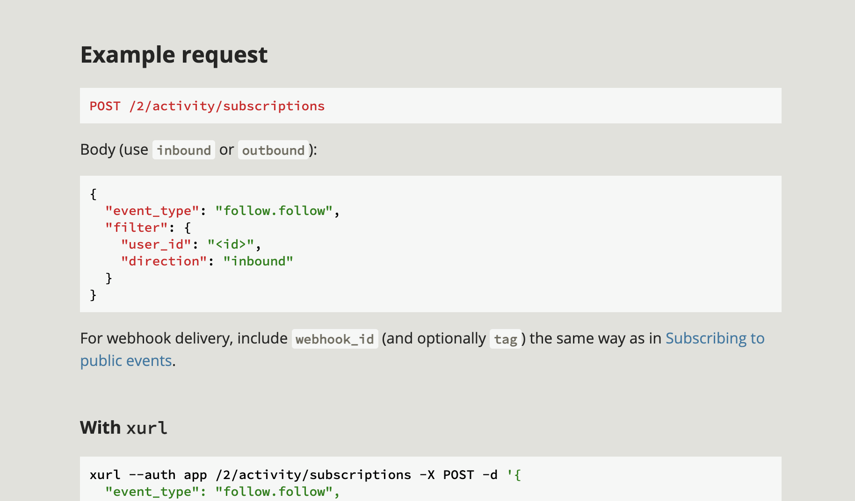
Task: Click the "filter": { line
Action: point(148,228)
